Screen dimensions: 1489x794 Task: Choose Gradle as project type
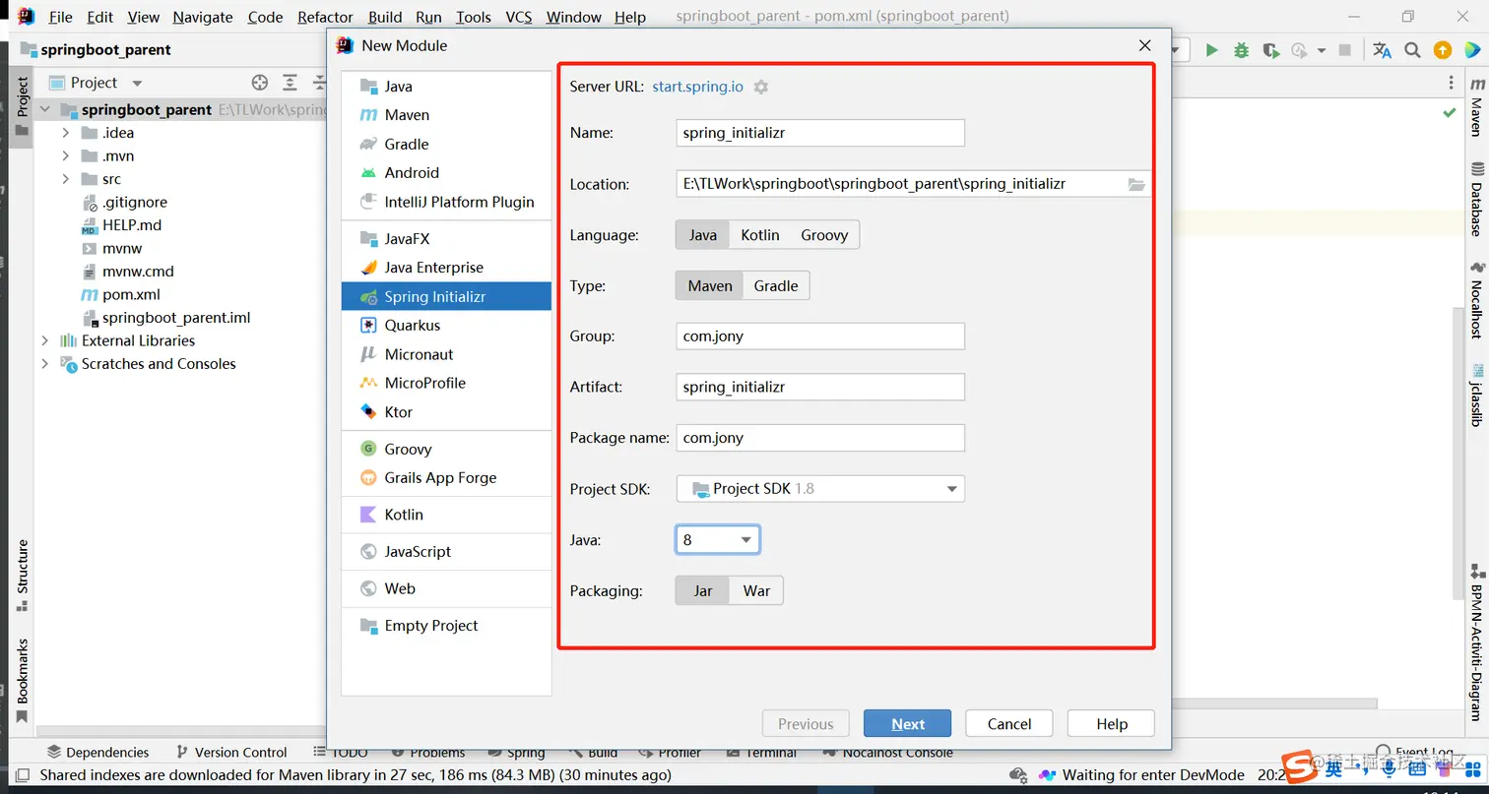coord(775,285)
